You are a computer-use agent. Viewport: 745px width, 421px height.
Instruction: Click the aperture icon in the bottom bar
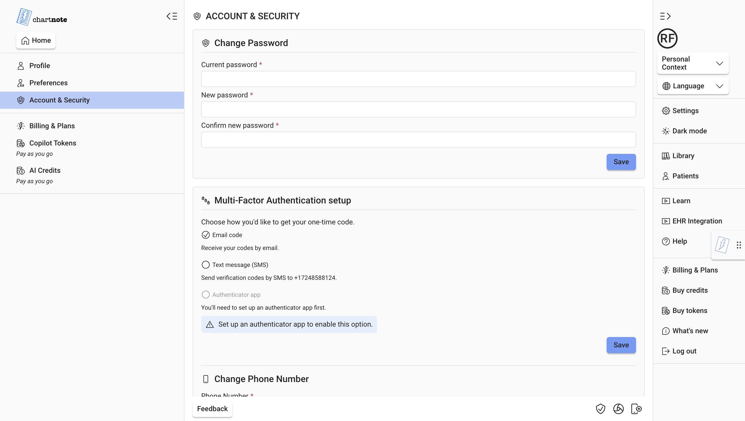pyautogui.click(x=618, y=409)
